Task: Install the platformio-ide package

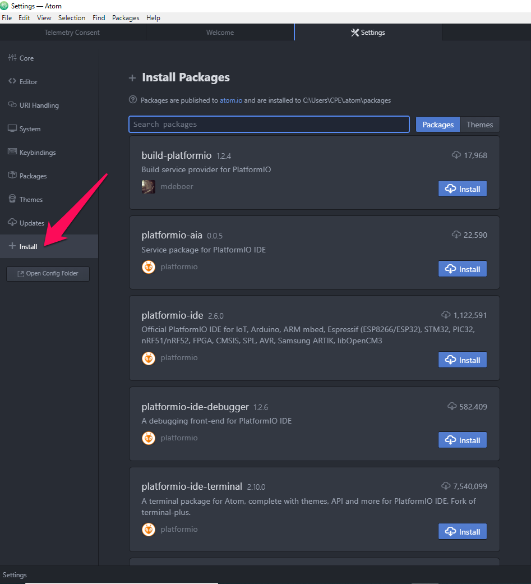Action: click(463, 360)
